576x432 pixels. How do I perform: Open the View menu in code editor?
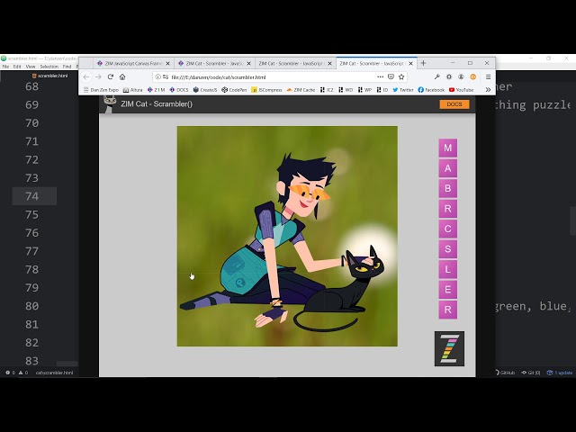[31, 67]
